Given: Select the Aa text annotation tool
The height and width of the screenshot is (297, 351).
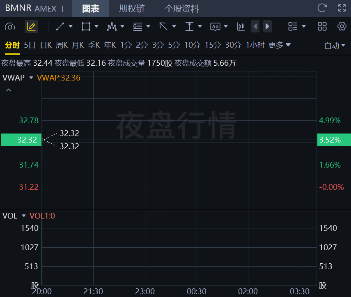Looking at the screenshot, I should [x=215, y=27].
